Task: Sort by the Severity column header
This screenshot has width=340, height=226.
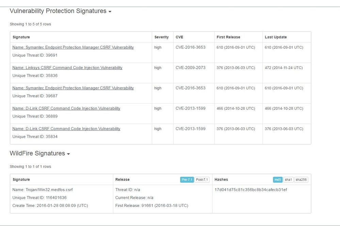Action: click(x=161, y=37)
